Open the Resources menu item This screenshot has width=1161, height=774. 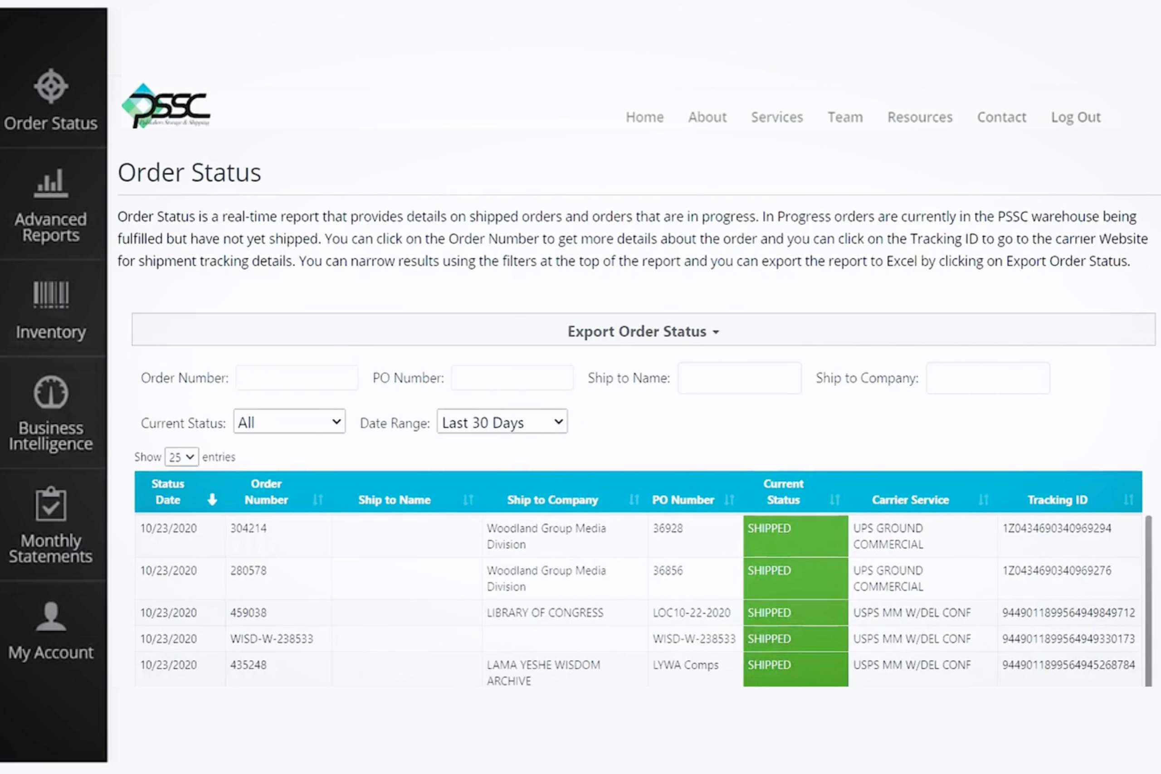coord(920,117)
